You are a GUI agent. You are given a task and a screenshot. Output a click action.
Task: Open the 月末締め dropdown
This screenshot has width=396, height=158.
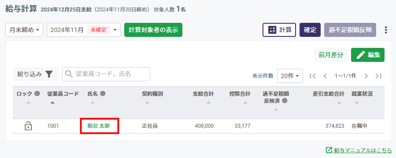coord(24,30)
